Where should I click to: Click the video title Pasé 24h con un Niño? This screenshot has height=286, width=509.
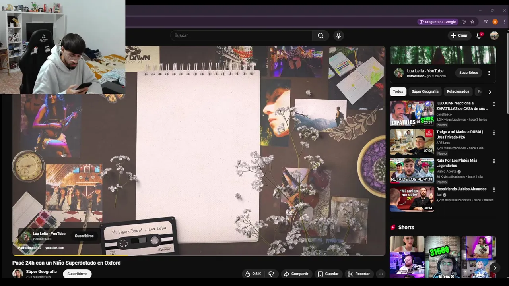point(66,263)
